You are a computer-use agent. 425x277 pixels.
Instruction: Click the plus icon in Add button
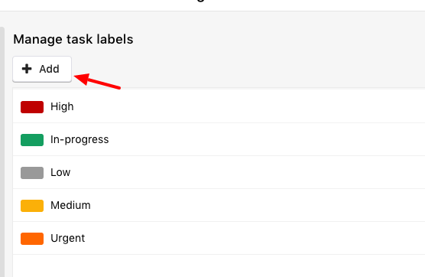pos(27,69)
